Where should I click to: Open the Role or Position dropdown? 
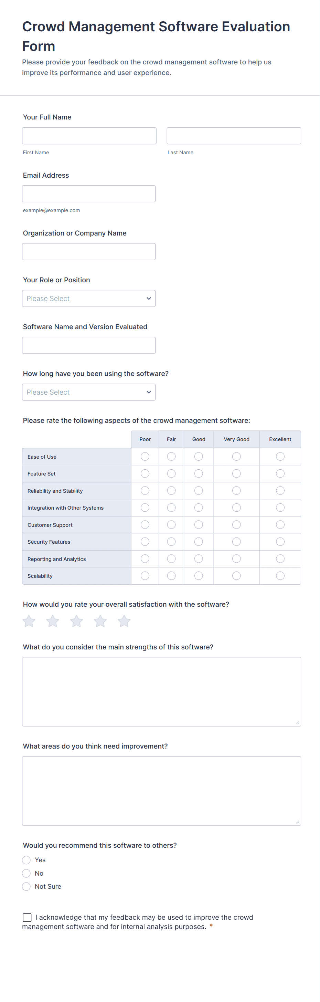(89, 298)
